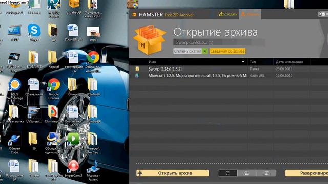328x184 pixels.
Task: Click the Hamster logo icon in title bar
Action: [x=134, y=15]
